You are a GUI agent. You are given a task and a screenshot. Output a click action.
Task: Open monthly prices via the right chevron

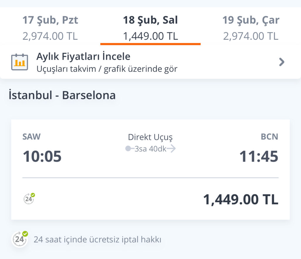tap(282, 62)
